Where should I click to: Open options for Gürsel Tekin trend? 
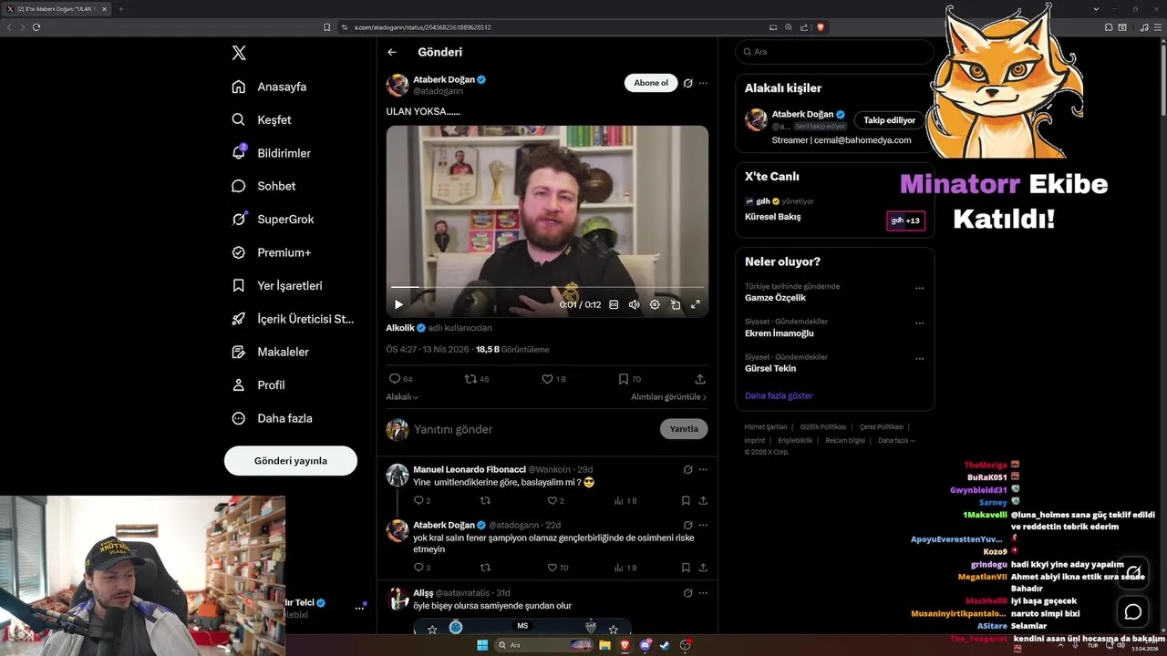(919, 358)
